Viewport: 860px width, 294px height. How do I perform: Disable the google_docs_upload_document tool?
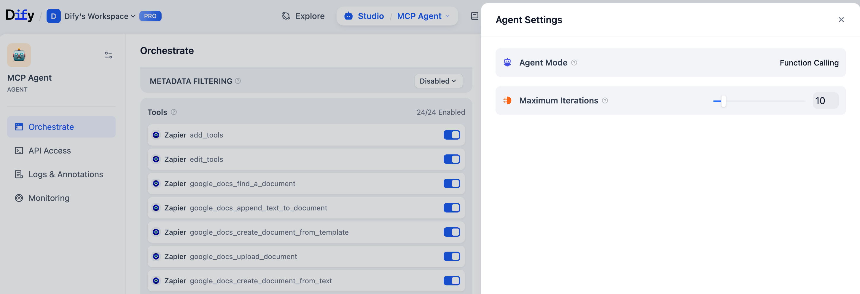452,256
